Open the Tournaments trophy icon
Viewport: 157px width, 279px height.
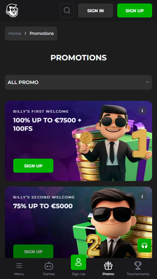point(138,265)
